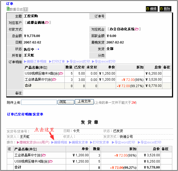This screenshot has height=171, width=178.
Task: Click the blue arrow beside 执行中 status
Action: pyautogui.click(x=37, y=49)
